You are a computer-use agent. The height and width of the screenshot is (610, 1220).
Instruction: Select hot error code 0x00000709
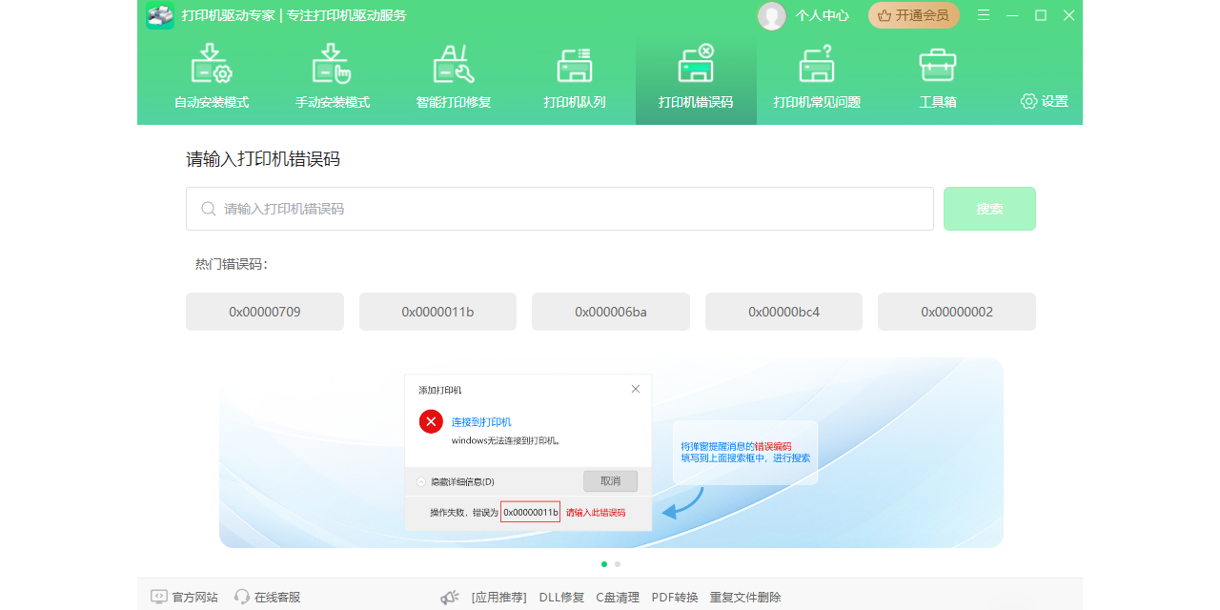click(265, 312)
